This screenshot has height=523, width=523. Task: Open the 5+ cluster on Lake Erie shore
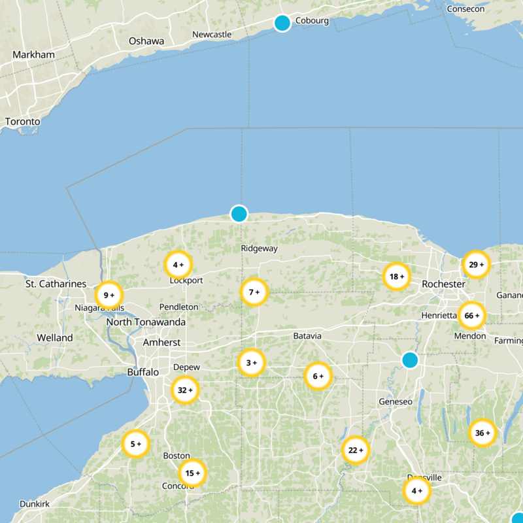pos(136,444)
